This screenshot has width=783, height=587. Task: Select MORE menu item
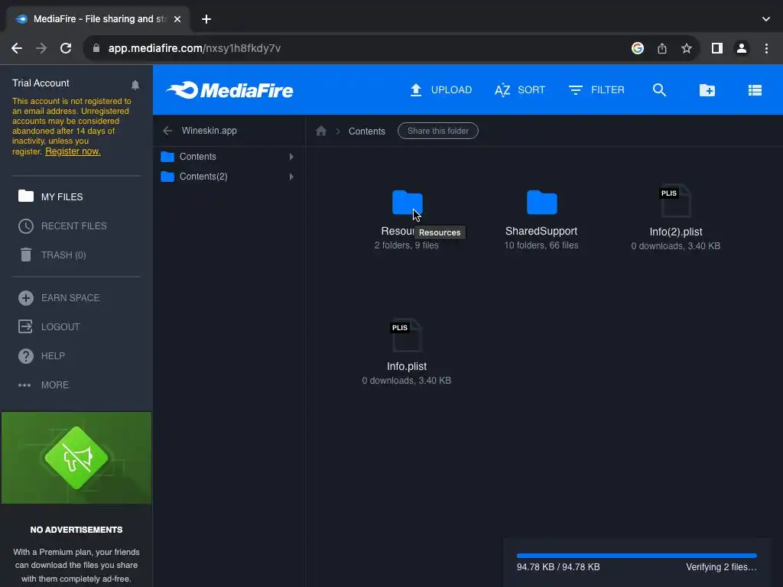(x=55, y=385)
